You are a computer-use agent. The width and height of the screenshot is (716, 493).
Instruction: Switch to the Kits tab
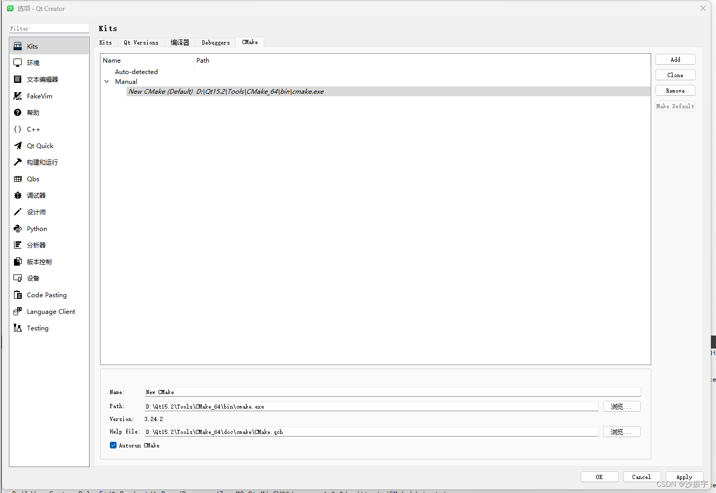(x=106, y=42)
